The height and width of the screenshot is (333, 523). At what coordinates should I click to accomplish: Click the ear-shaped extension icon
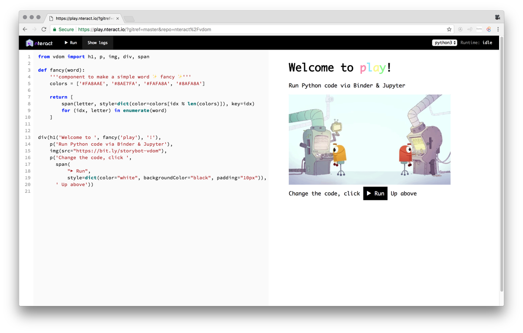469,29
